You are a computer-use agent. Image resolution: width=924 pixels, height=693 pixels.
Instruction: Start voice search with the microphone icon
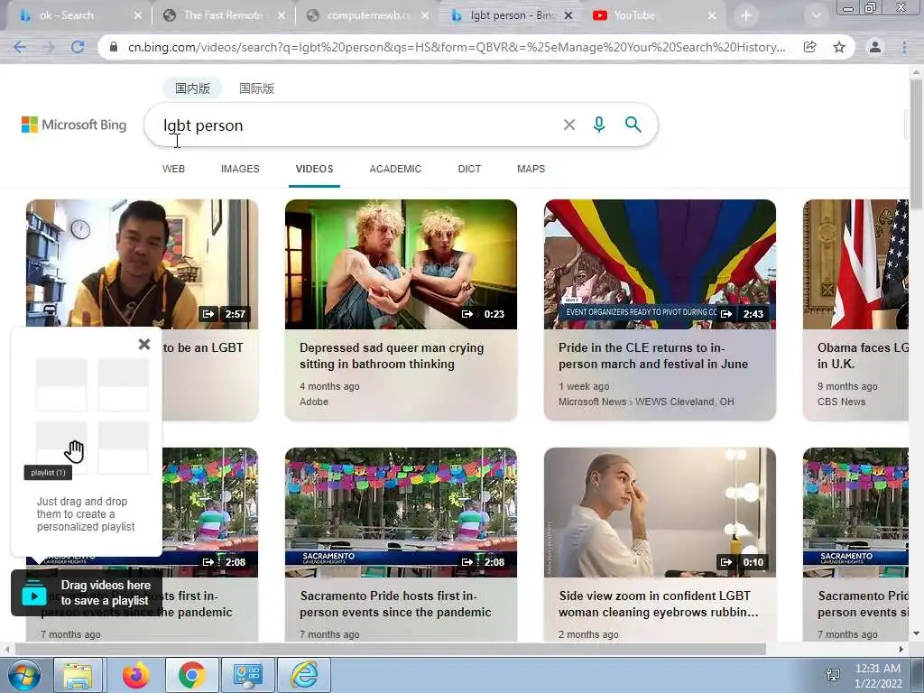(599, 125)
